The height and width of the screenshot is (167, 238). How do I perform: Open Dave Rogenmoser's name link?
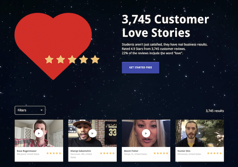tap(27, 151)
